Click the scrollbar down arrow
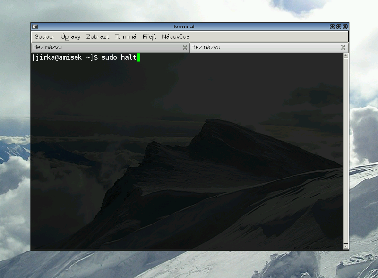Image resolution: width=378 pixels, height=278 pixels. pyautogui.click(x=345, y=247)
